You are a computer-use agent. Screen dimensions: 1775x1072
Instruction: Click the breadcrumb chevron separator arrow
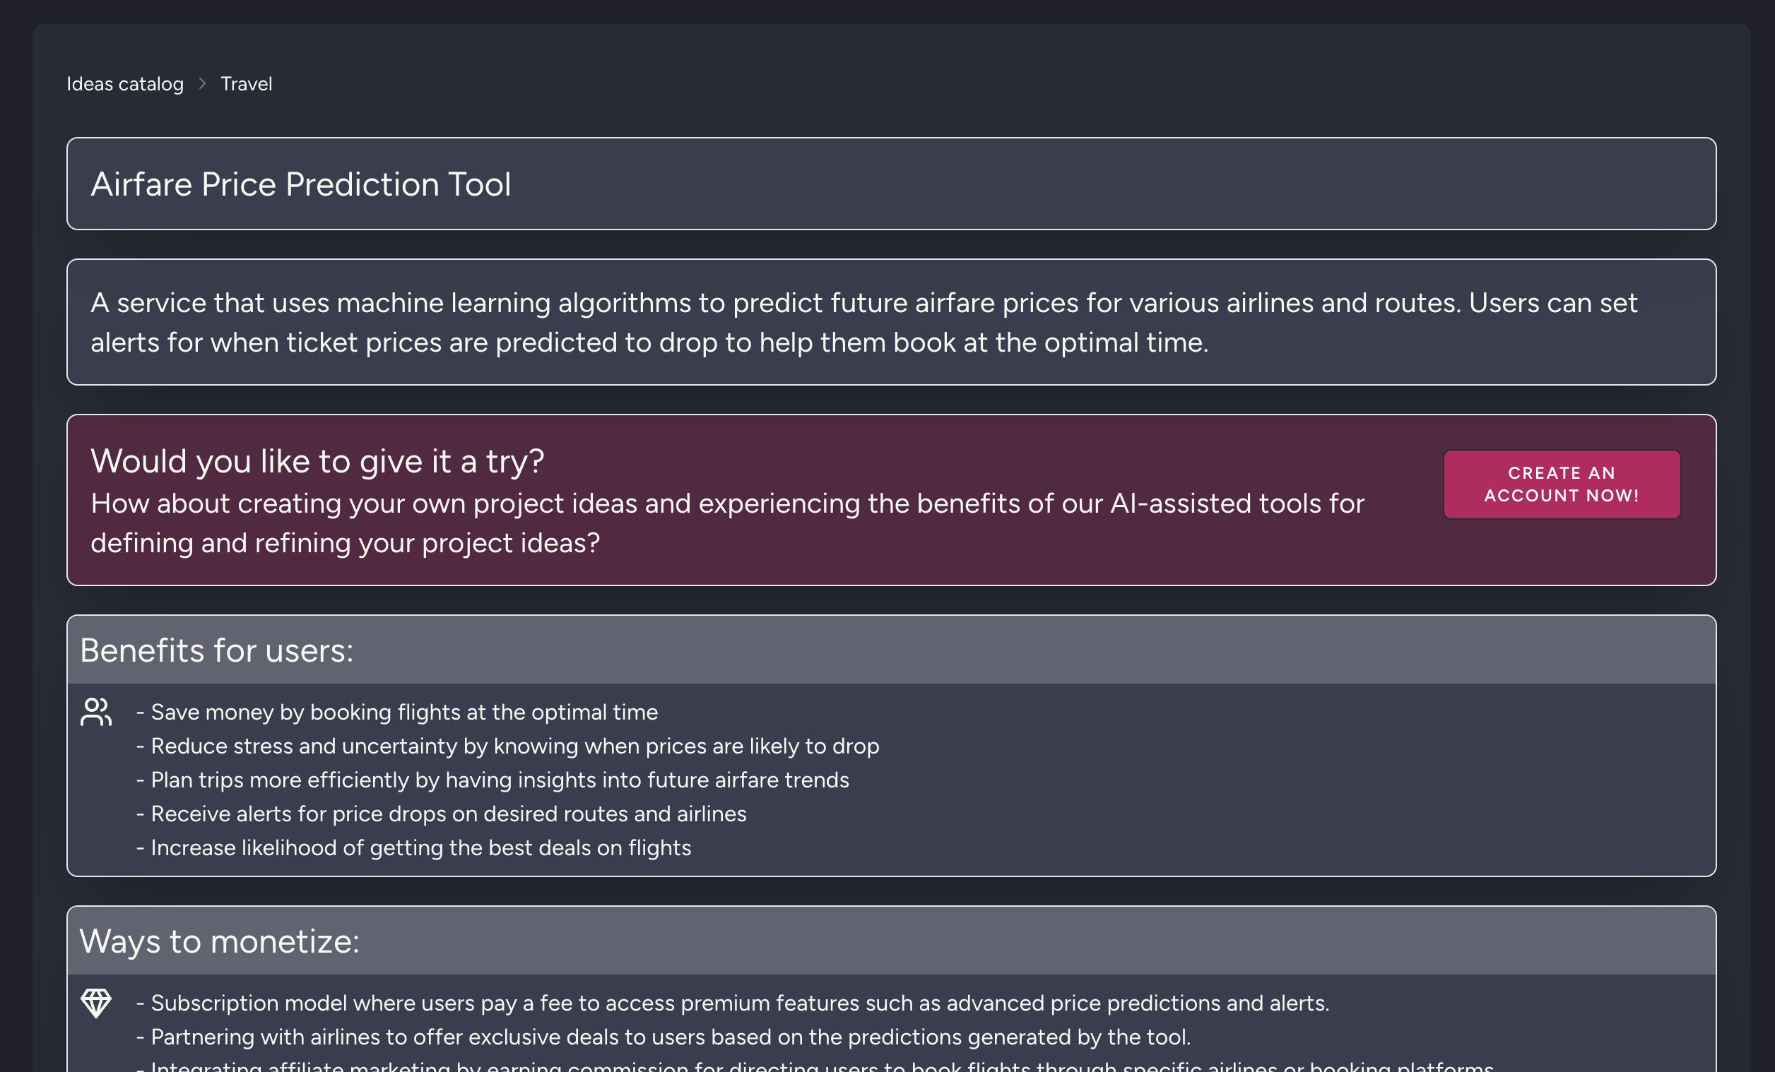(202, 83)
